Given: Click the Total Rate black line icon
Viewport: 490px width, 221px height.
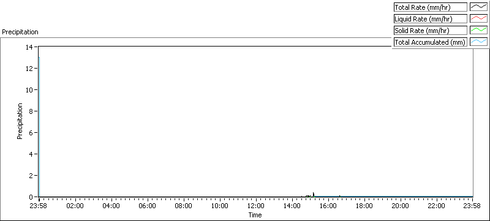Looking at the screenshot, I should coord(479,7).
